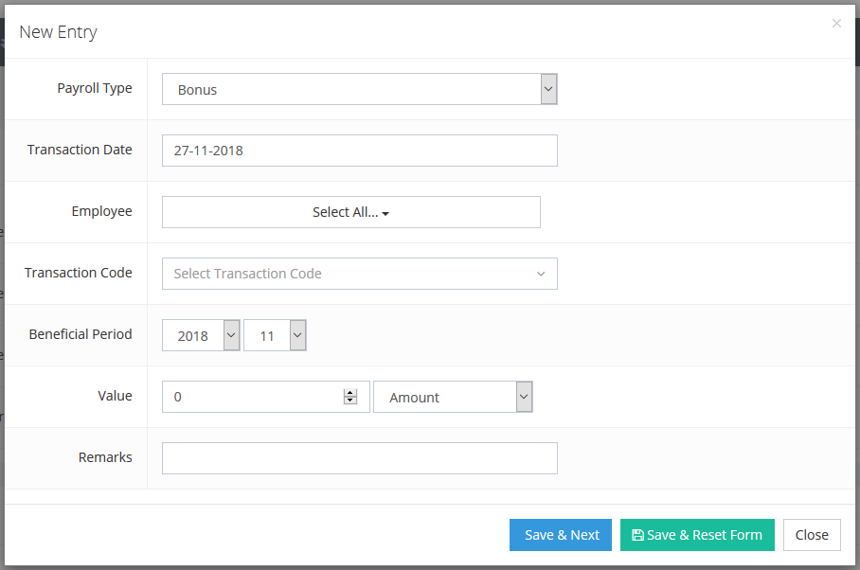
Task: Open the Beneficial Period year dropdown (2018)
Action: (x=201, y=335)
